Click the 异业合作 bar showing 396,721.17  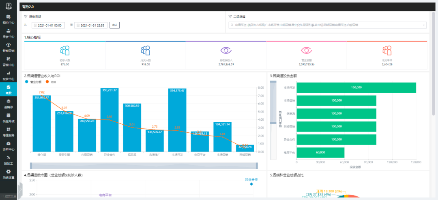click(109, 120)
